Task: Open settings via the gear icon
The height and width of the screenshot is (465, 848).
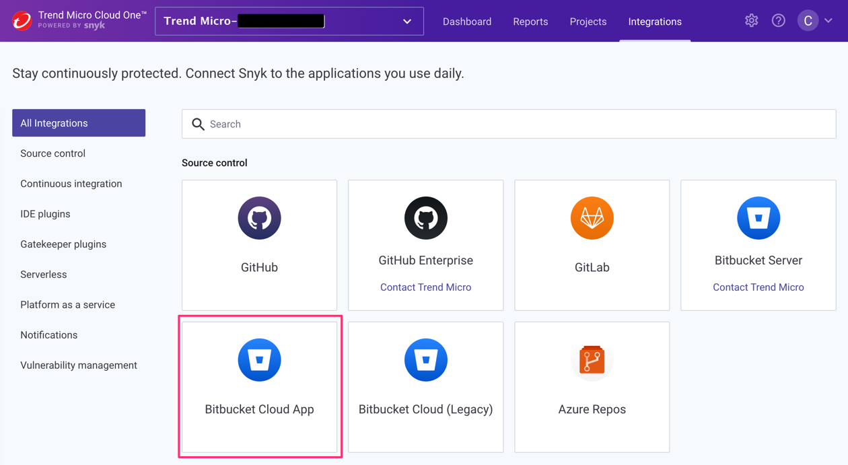Action: pyautogui.click(x=751, y=21)
